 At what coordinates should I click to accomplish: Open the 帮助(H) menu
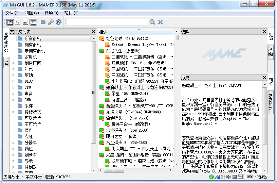(71, 13)
